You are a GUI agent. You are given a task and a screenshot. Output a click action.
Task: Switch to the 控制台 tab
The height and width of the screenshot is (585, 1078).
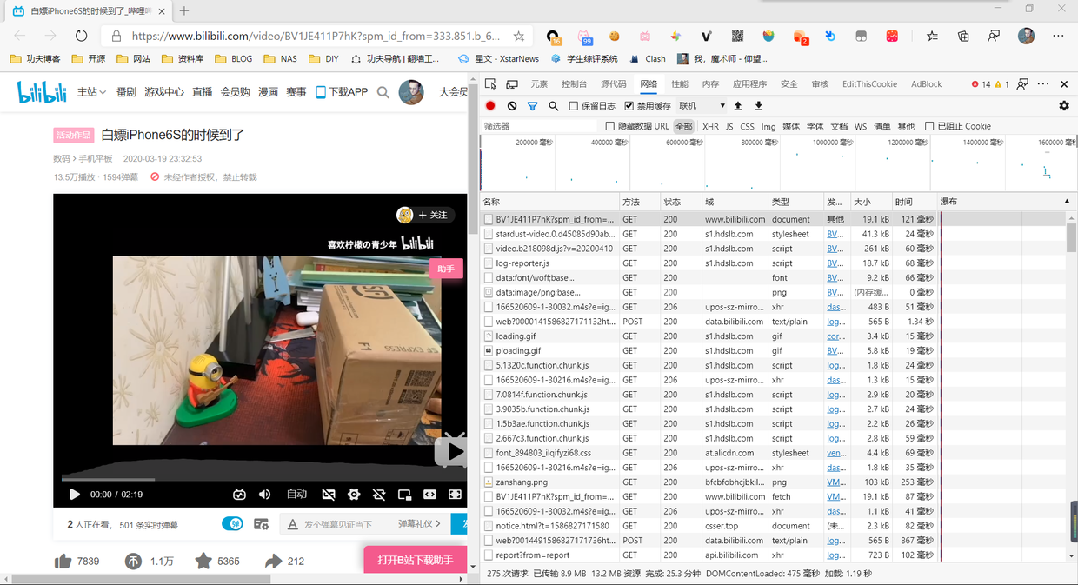(x=574, y=84)
